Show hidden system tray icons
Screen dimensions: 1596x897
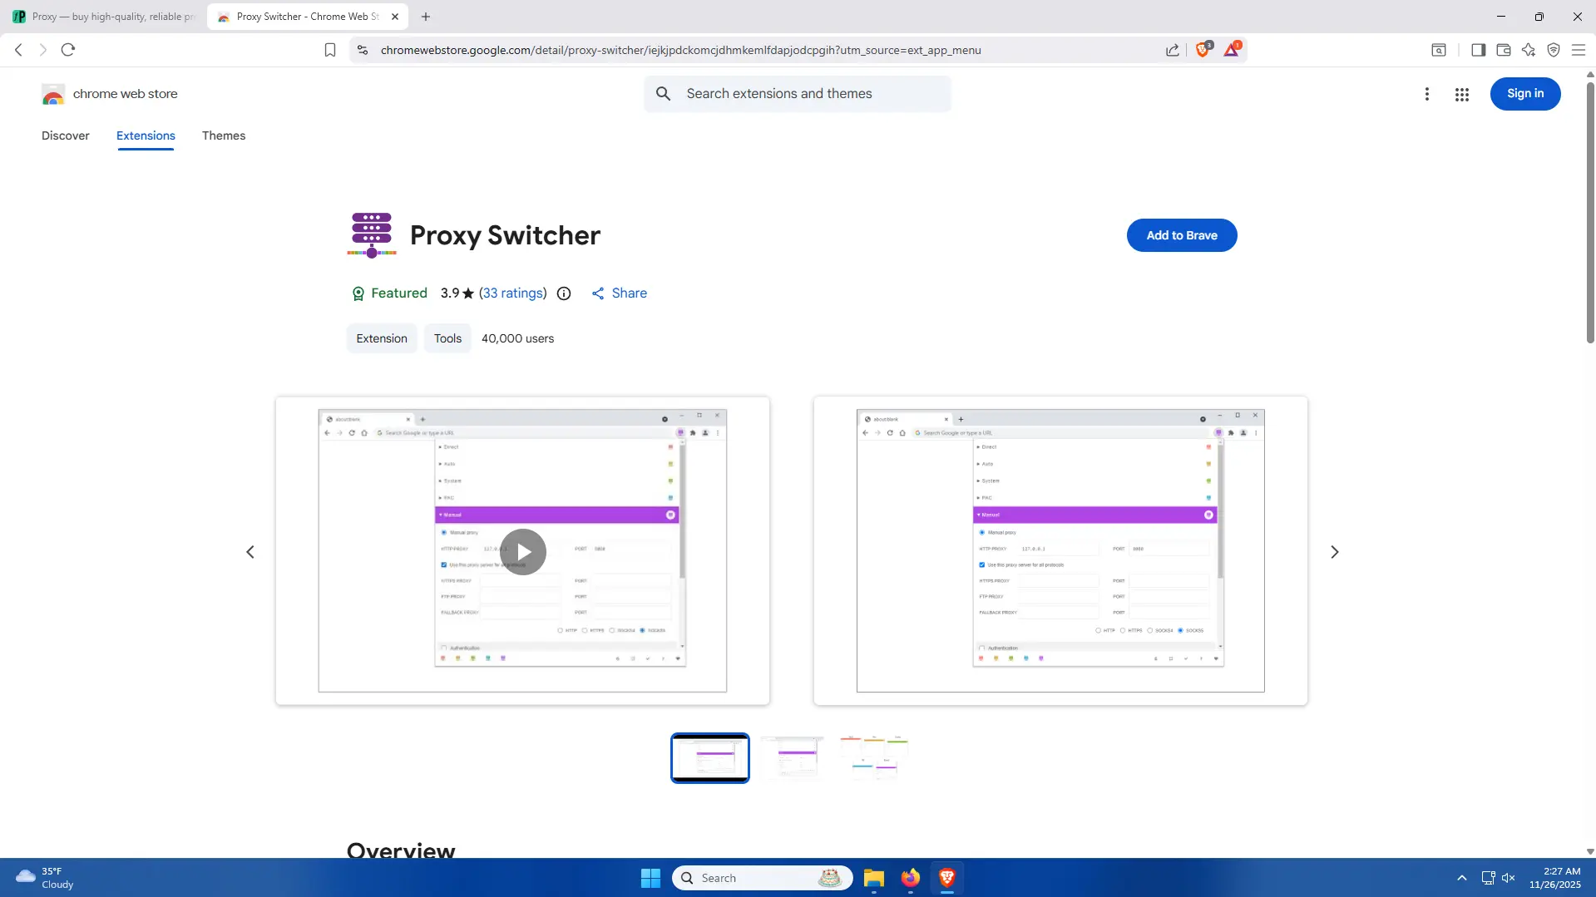click(x=1461, y=878)
